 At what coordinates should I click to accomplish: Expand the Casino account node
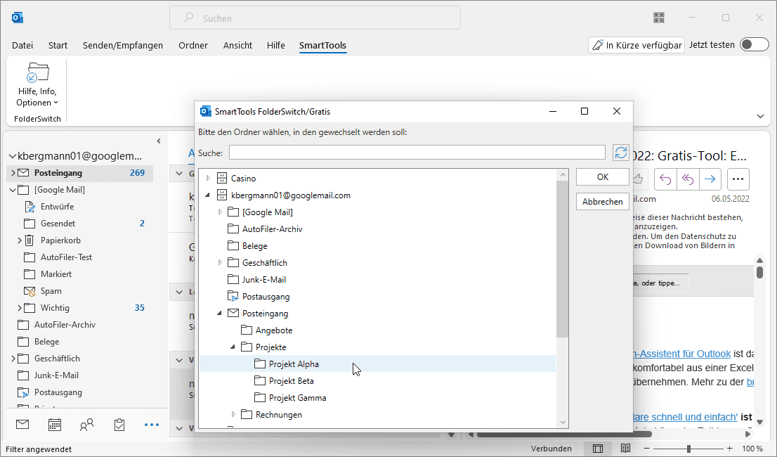[x=208, y=179]
